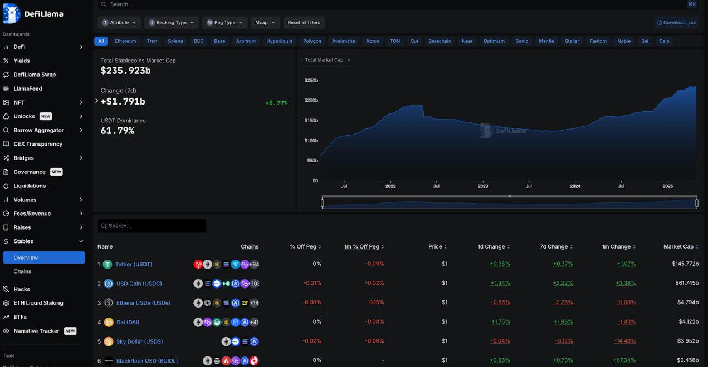Open the Overview item under Stables
Viewport: 708px width, 367px height.
pyautogui.click(x=44, y=257)
